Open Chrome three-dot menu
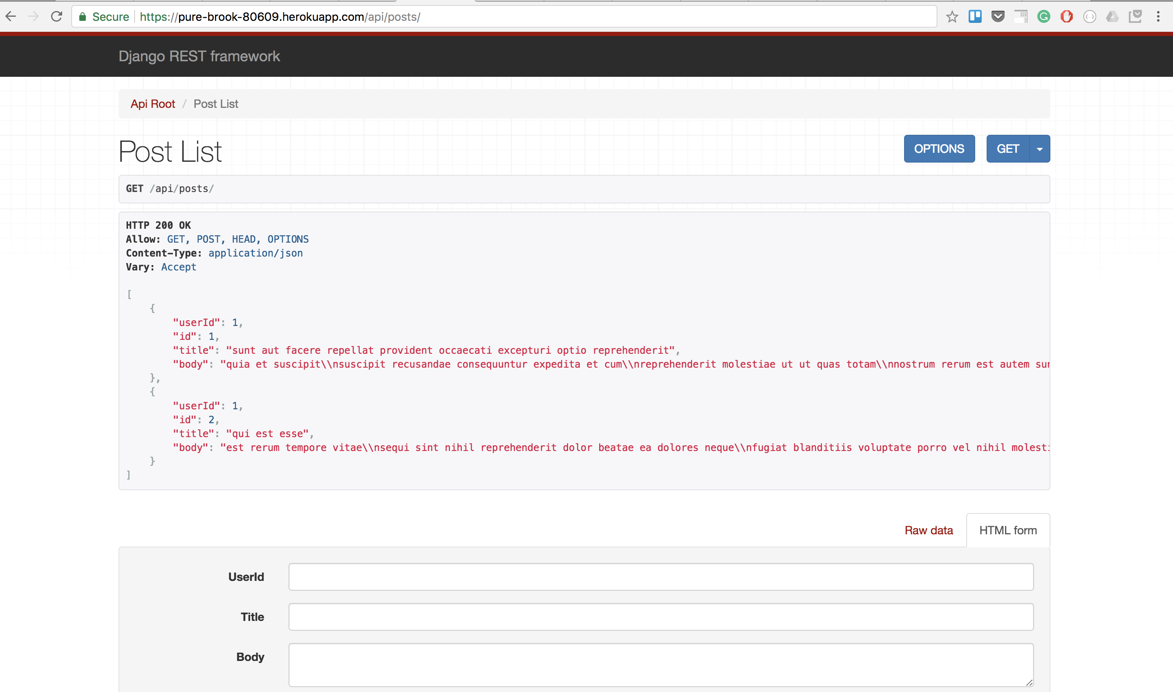1173x692 pixels. [1158, 17]
